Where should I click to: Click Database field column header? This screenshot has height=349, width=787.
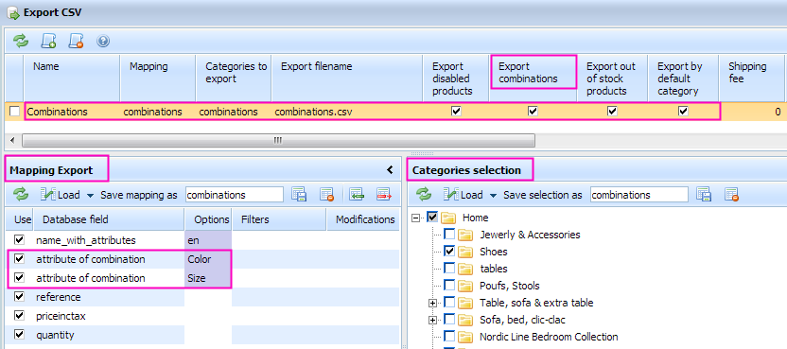click(109, 219)
